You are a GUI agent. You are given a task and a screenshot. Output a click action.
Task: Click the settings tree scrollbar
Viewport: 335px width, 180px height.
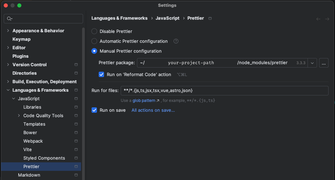[x=83, y=104]
